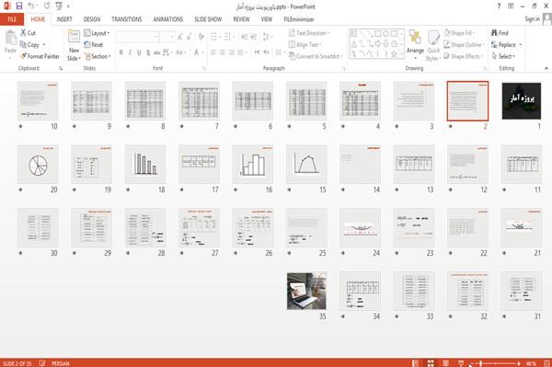
Task: Open the Arrange menu
Action: [x=415, y=45]
